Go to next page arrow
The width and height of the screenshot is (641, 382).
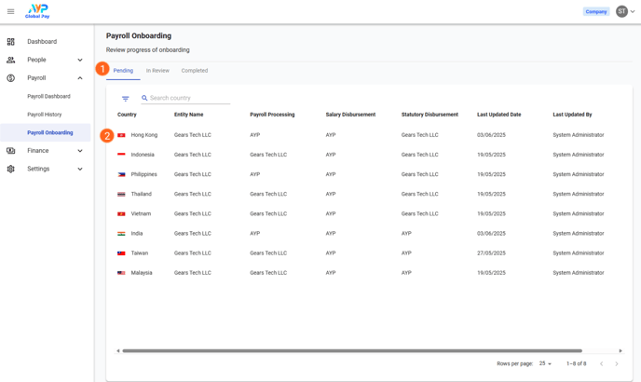click(x=617, y=363)
